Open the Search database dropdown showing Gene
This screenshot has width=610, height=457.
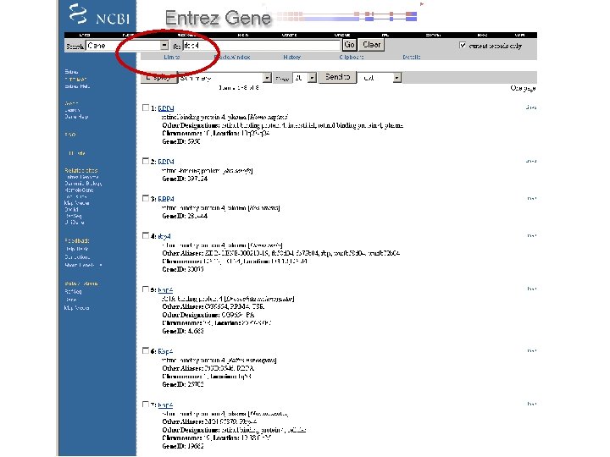(x=127, y=46)
